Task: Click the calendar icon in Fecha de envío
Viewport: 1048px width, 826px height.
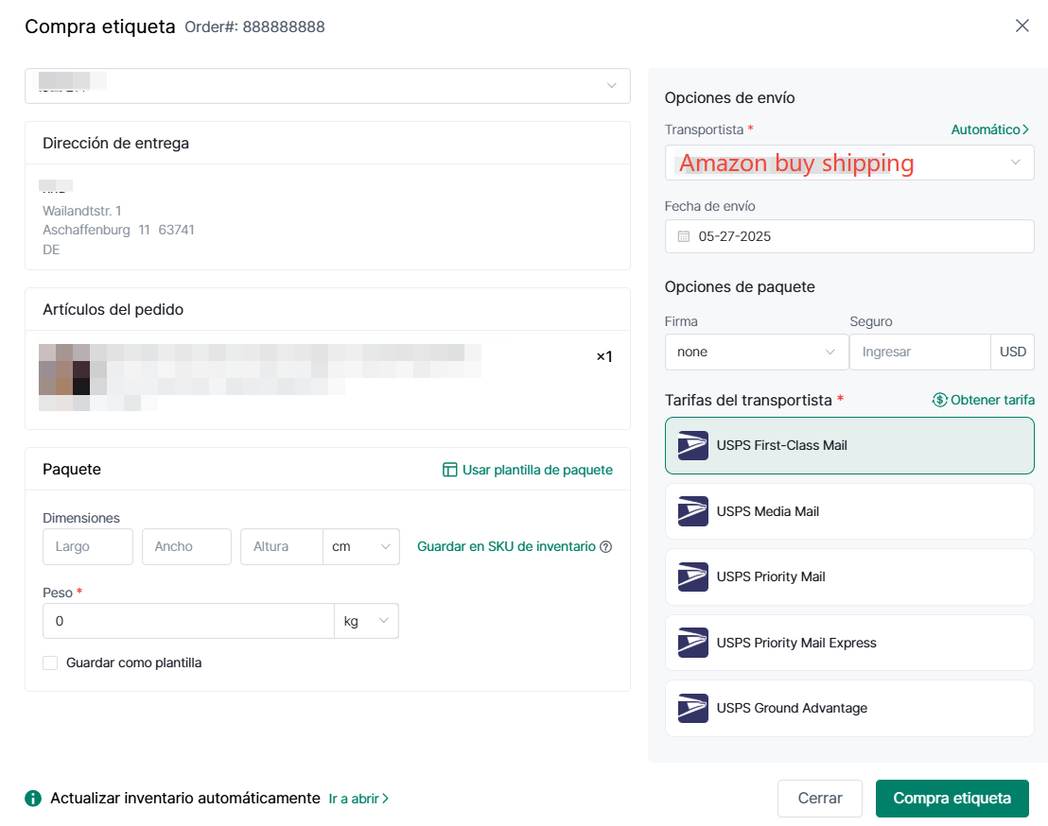Action: (x=683, y=236)
